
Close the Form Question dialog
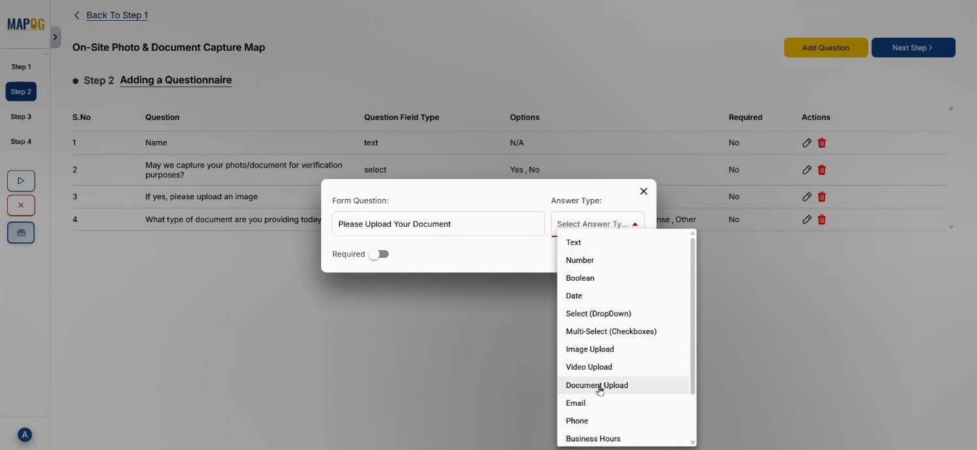coord(643,191)
